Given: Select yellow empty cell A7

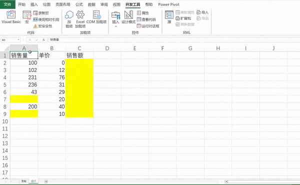Looking at the screenshot, I should click(x=24, y=99).
